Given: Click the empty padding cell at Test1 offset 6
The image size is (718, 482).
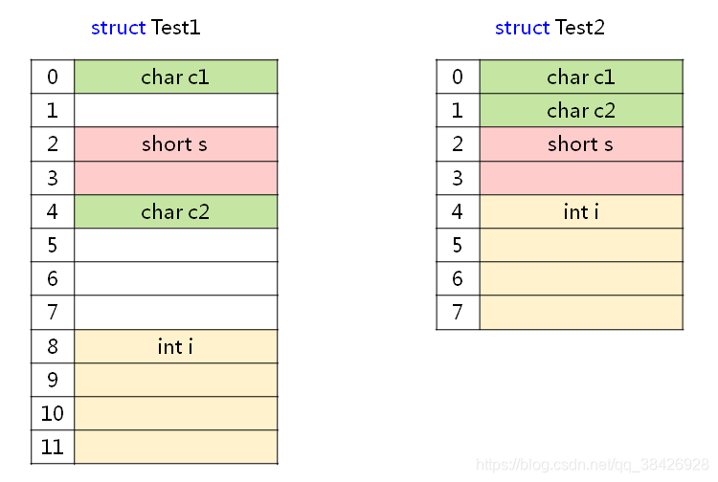Looking at the screenshot, I should tap(175, 278).
